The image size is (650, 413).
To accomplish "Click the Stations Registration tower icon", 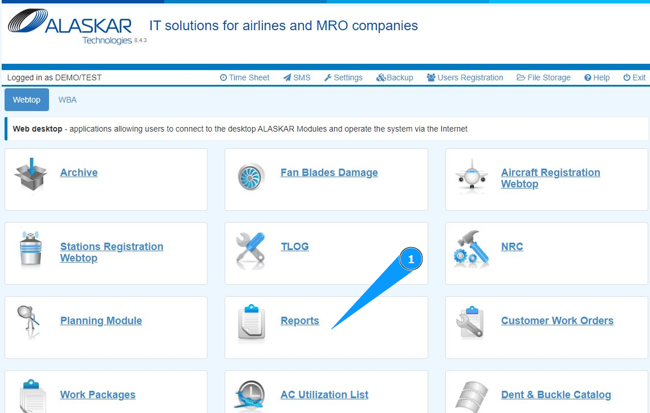I will coord(31,248).
